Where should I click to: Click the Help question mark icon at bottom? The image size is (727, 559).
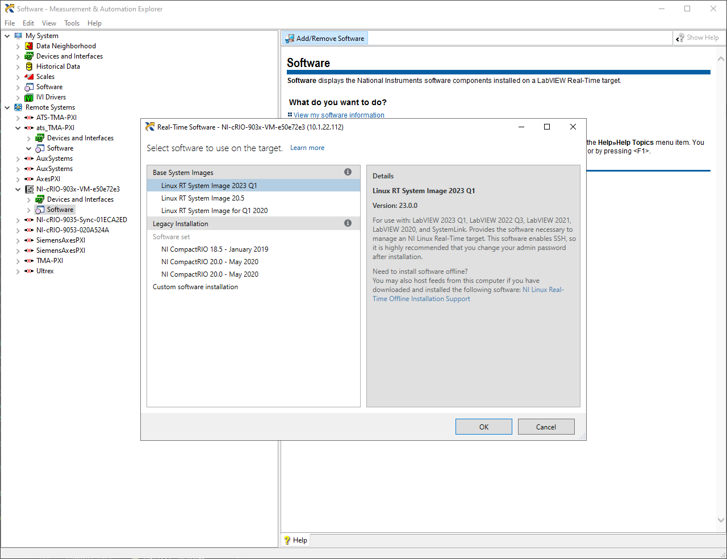287,540
